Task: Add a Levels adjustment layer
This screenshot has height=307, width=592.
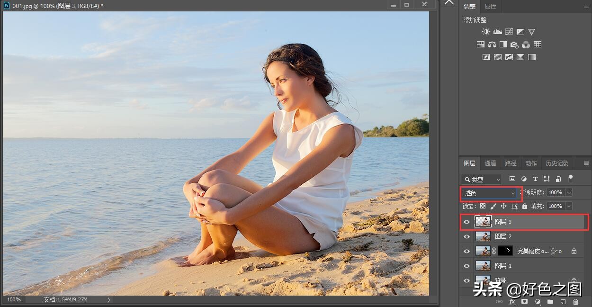Action: point(497,32)
